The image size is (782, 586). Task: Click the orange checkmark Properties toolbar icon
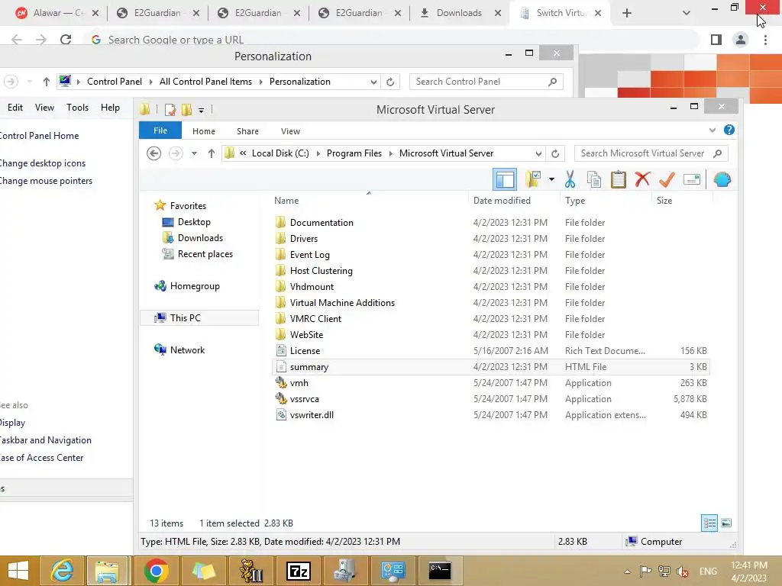point(667,179)
